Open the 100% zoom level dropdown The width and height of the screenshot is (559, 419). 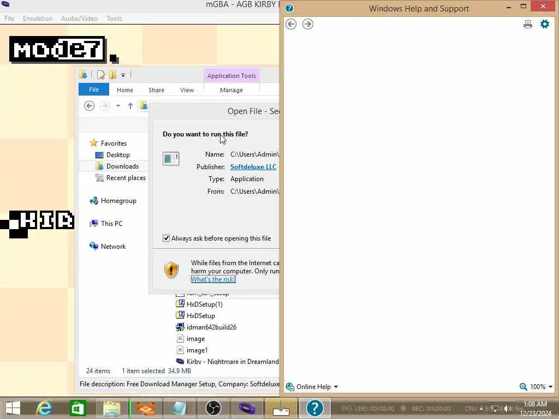(541, 387)
